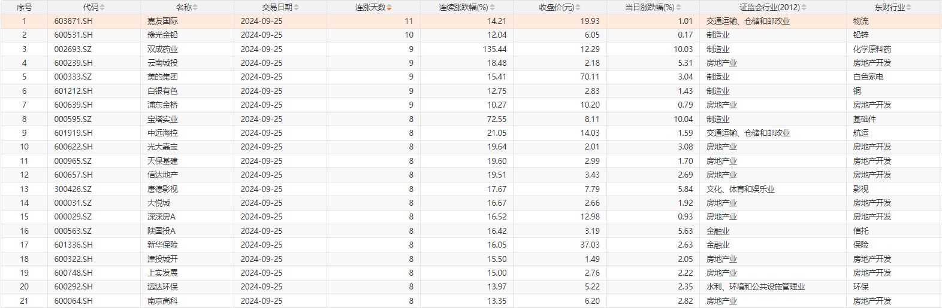Screen dimensions: 942x308
Task: Open stock name 天保基建
Action: coord(162,161)
